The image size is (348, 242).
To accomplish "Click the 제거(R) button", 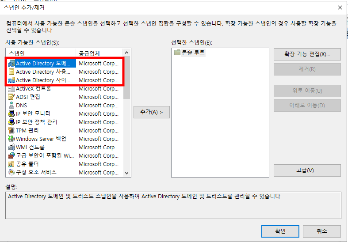I will 307,69.
